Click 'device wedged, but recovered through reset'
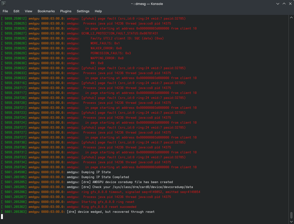Viewport: 294px width, 224px height. (x=116, y=212)
